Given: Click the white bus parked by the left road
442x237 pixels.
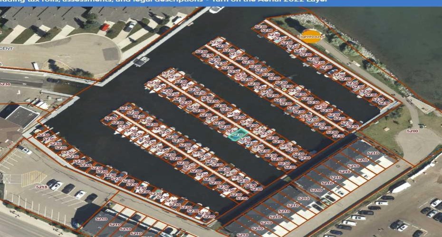Looking at the screenshot, I should pyautogui.click(x=36, y=66).
